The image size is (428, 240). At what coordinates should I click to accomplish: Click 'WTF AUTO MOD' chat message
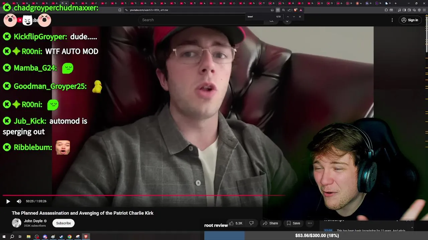(x=72, y=52)
